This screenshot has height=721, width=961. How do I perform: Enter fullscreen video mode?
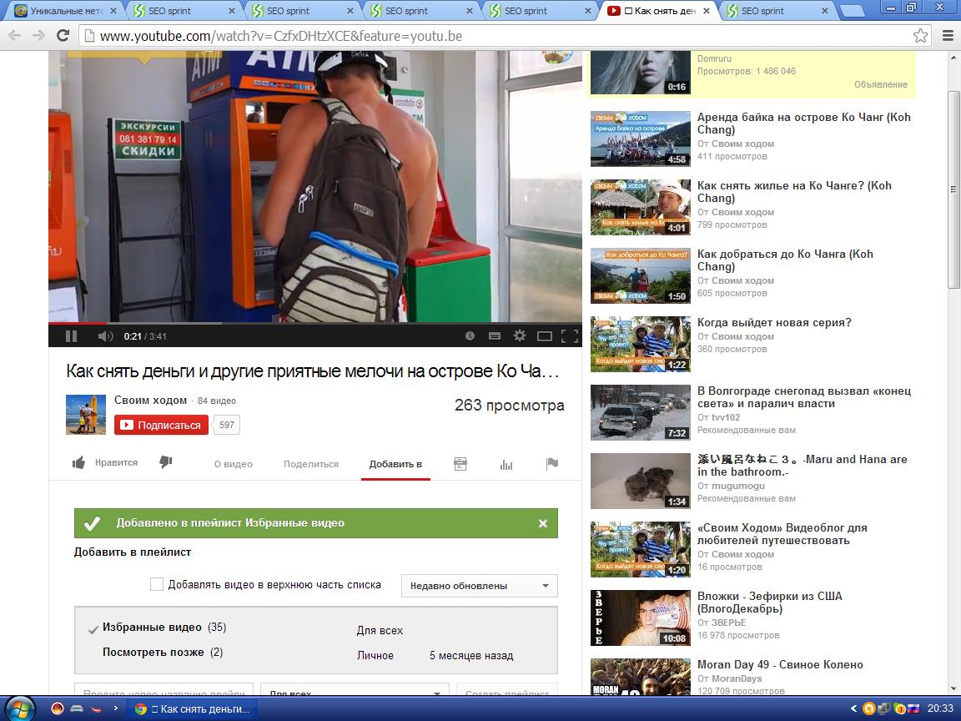570,336
